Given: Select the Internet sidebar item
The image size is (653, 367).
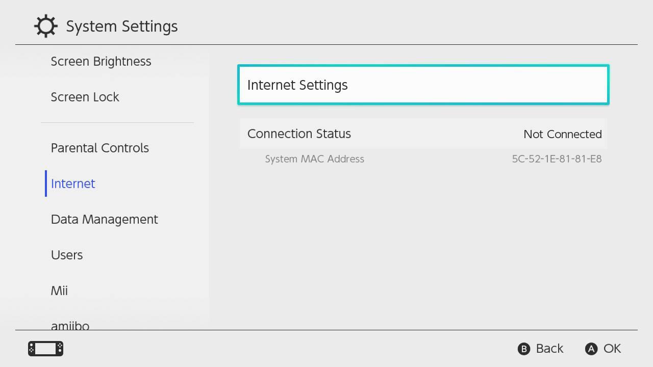Looking at the screenshot, I should [x=73, y=183].
